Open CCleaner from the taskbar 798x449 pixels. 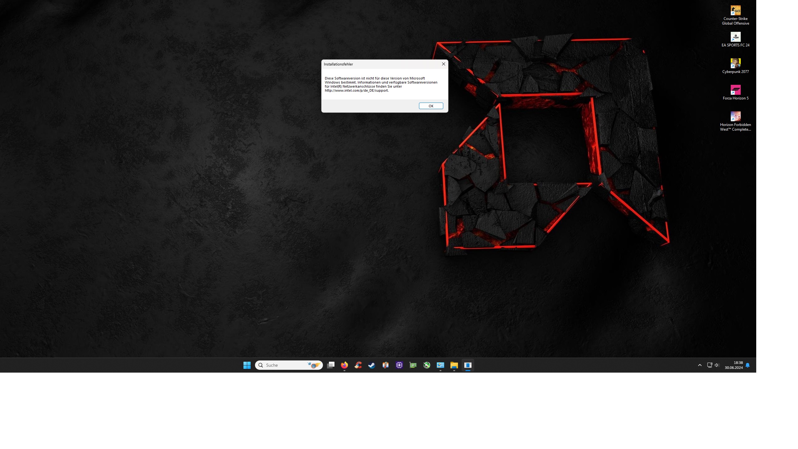tap(358, 365)
